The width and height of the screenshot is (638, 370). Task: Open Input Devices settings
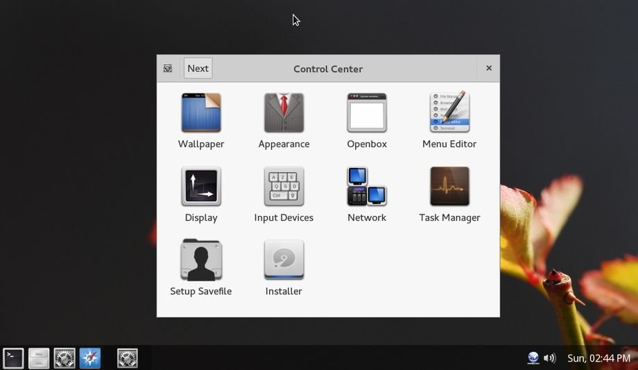[x=284, y=187]
